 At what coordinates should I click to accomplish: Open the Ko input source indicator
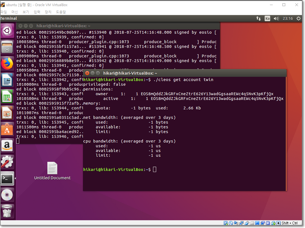point(268,18)
